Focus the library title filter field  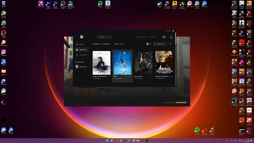coord(160,44)
